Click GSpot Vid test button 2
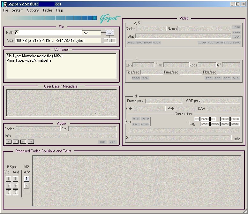The height and width of the screenshot is (214, 248). (8, 186)
